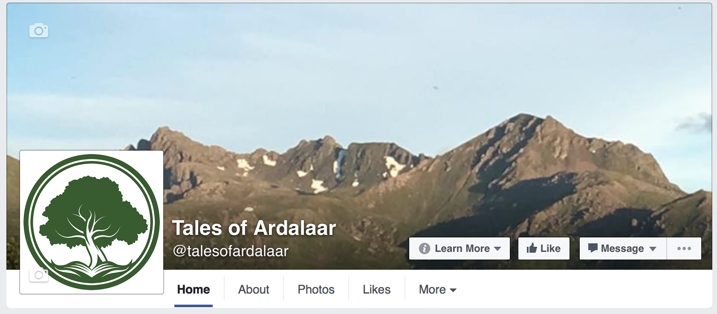The width and height of the screenshot is (717, 314).
Task: Click the info icon beside Learn More
Action: click(x=425, y=248)
